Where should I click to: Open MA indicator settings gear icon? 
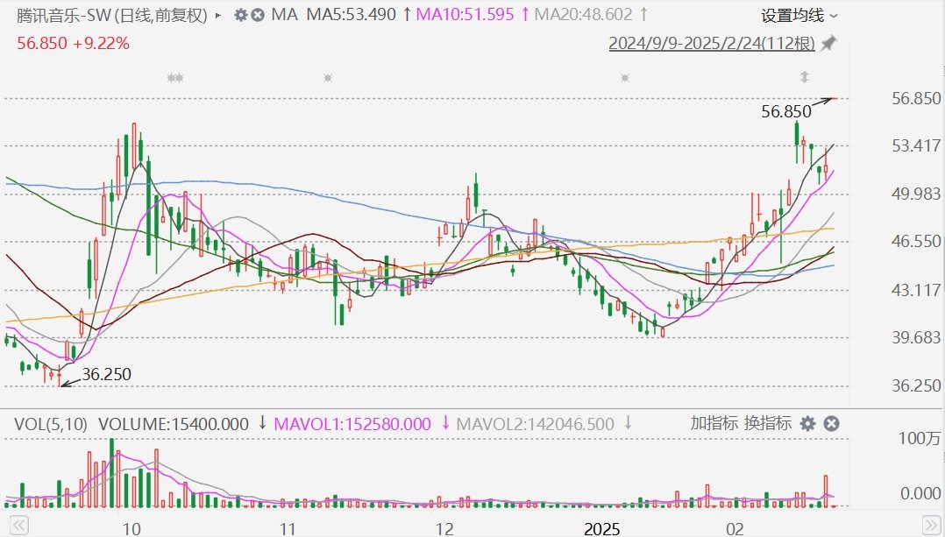(x=242, y=15)
